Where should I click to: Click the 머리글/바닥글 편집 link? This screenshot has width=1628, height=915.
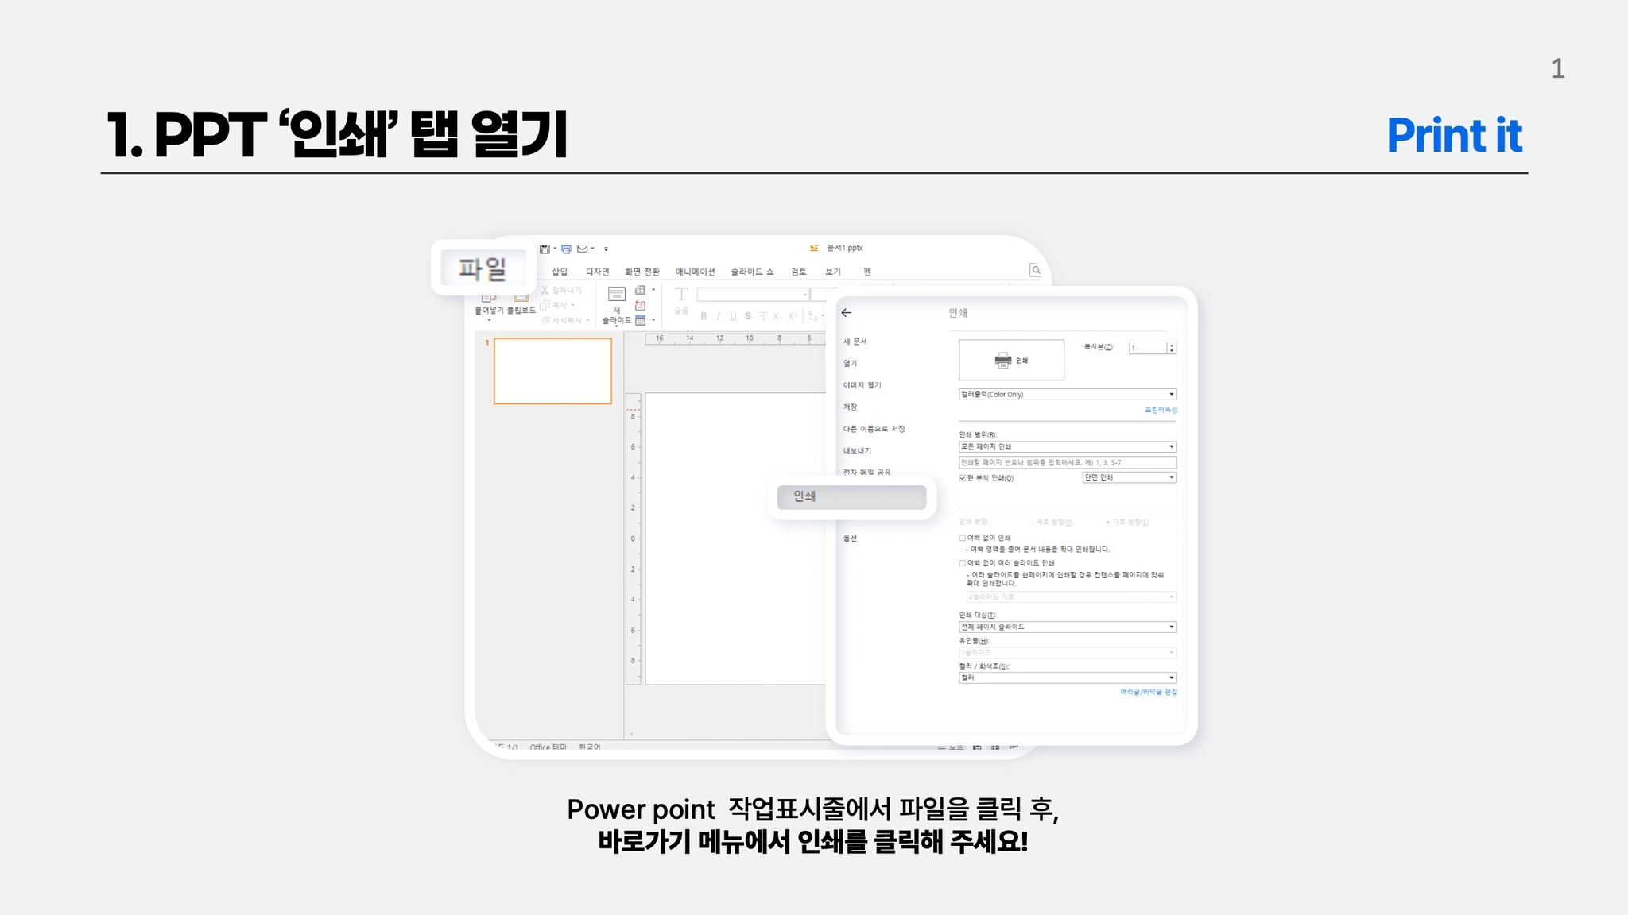point(1149,692)
